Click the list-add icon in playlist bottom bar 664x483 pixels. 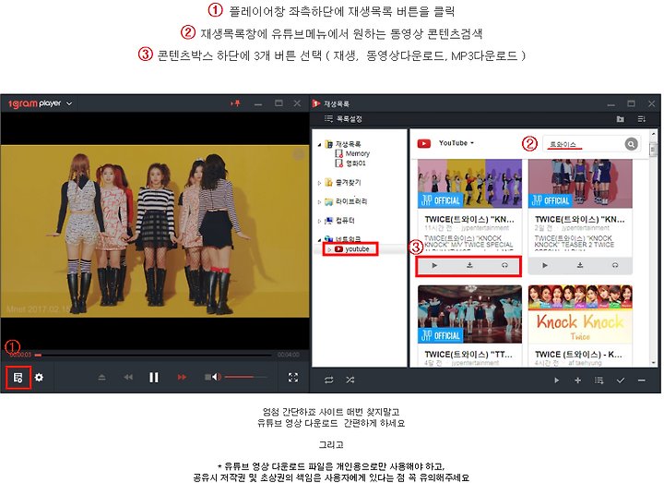(x=599, y=380)
